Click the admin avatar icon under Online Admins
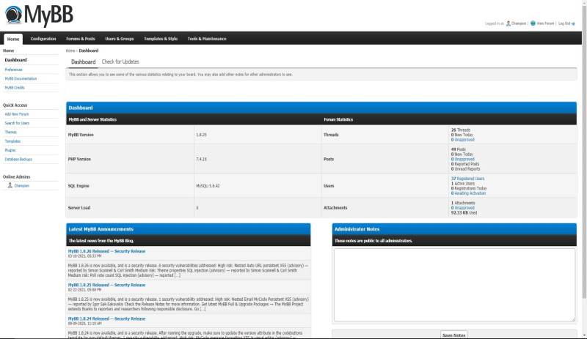This screenshot has width=587, height=339. pyautogui.click(x=10, y=185)
